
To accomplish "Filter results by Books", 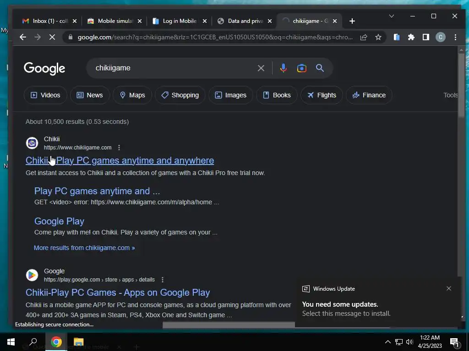I will [277, 95].
